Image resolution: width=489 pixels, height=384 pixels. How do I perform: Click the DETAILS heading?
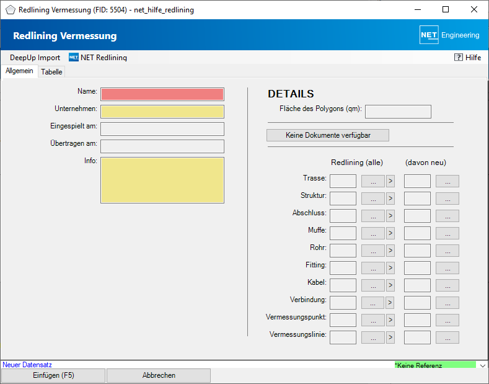click(x=291, y=94)
